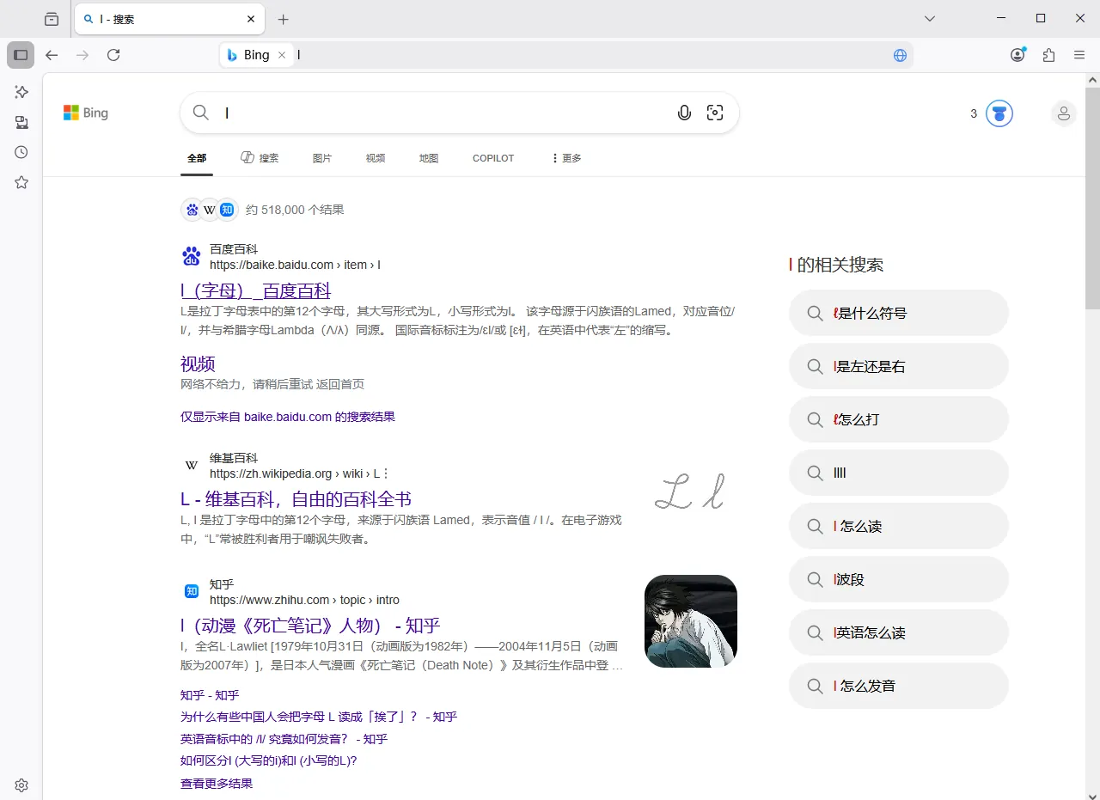Click the AI sparkle icon in the sidebar
This screenshot has width=1100, height=800.
[21, 92]
